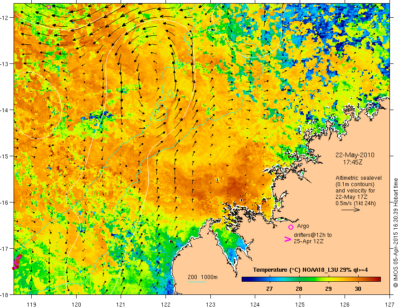
Task: Click the dark blue end of temperature scale
Action: tap(246, 279)
